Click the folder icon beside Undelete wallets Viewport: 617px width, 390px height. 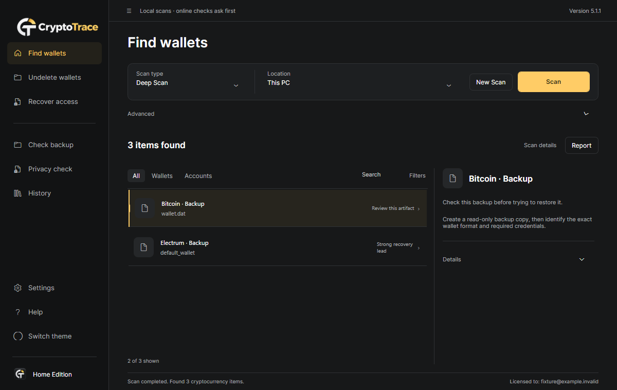(18, 77)
